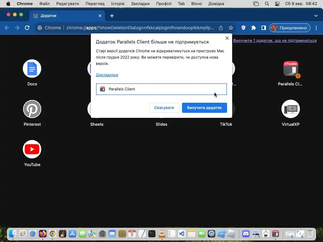Reload the current page

(27, 28)
